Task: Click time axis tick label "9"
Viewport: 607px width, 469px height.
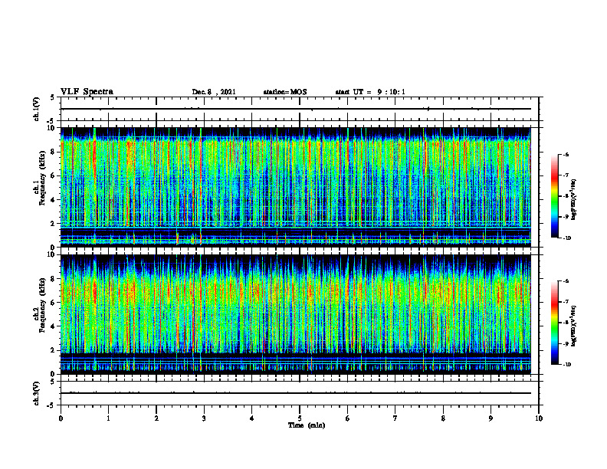Action: click(491, 418)
